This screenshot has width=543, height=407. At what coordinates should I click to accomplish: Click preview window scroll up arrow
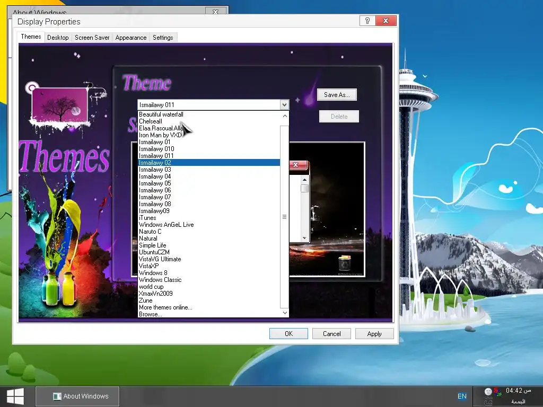click(304, 180)
